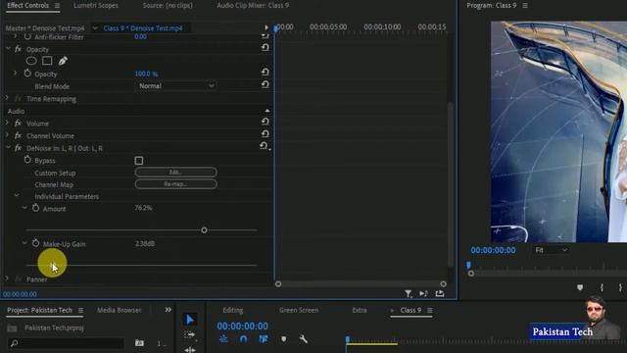The width and height of the screenshot is (627, 353).
Task: Switch to the Extra sequence tab
Action: tap(360, 310)
